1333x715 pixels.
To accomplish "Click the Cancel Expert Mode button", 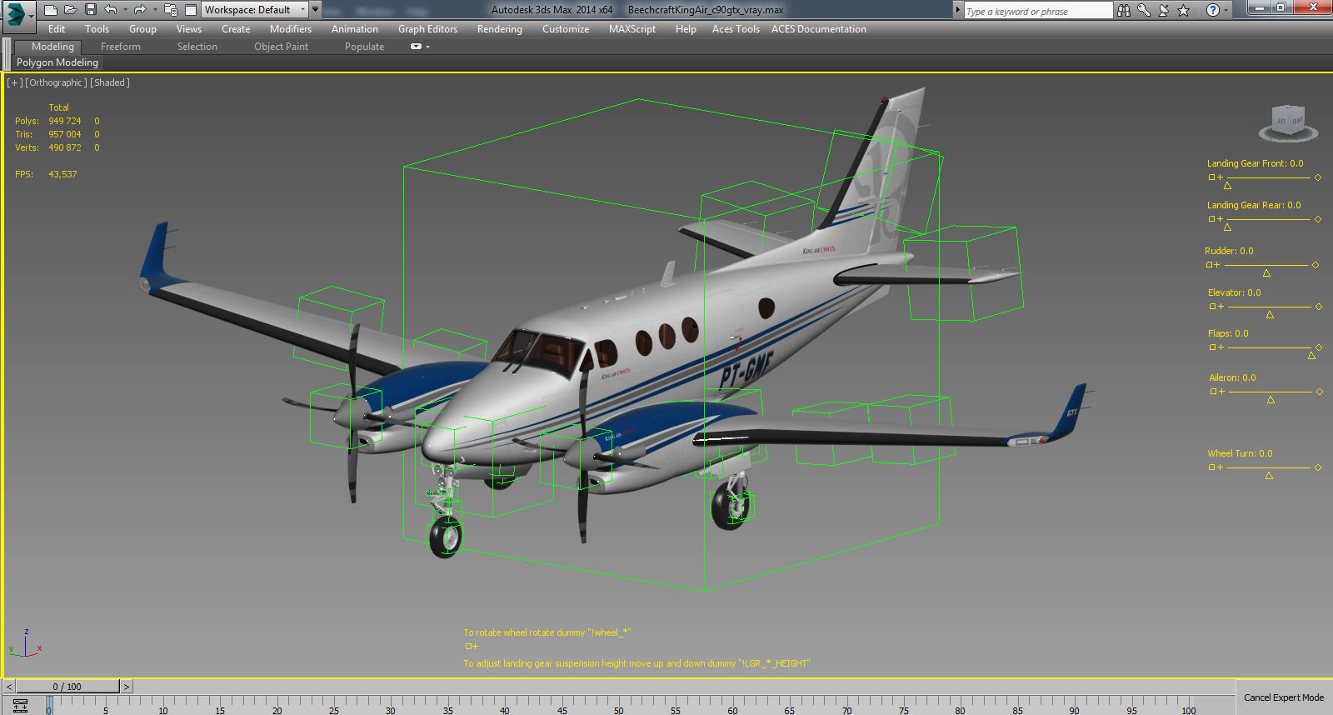I will [1284, 697].
